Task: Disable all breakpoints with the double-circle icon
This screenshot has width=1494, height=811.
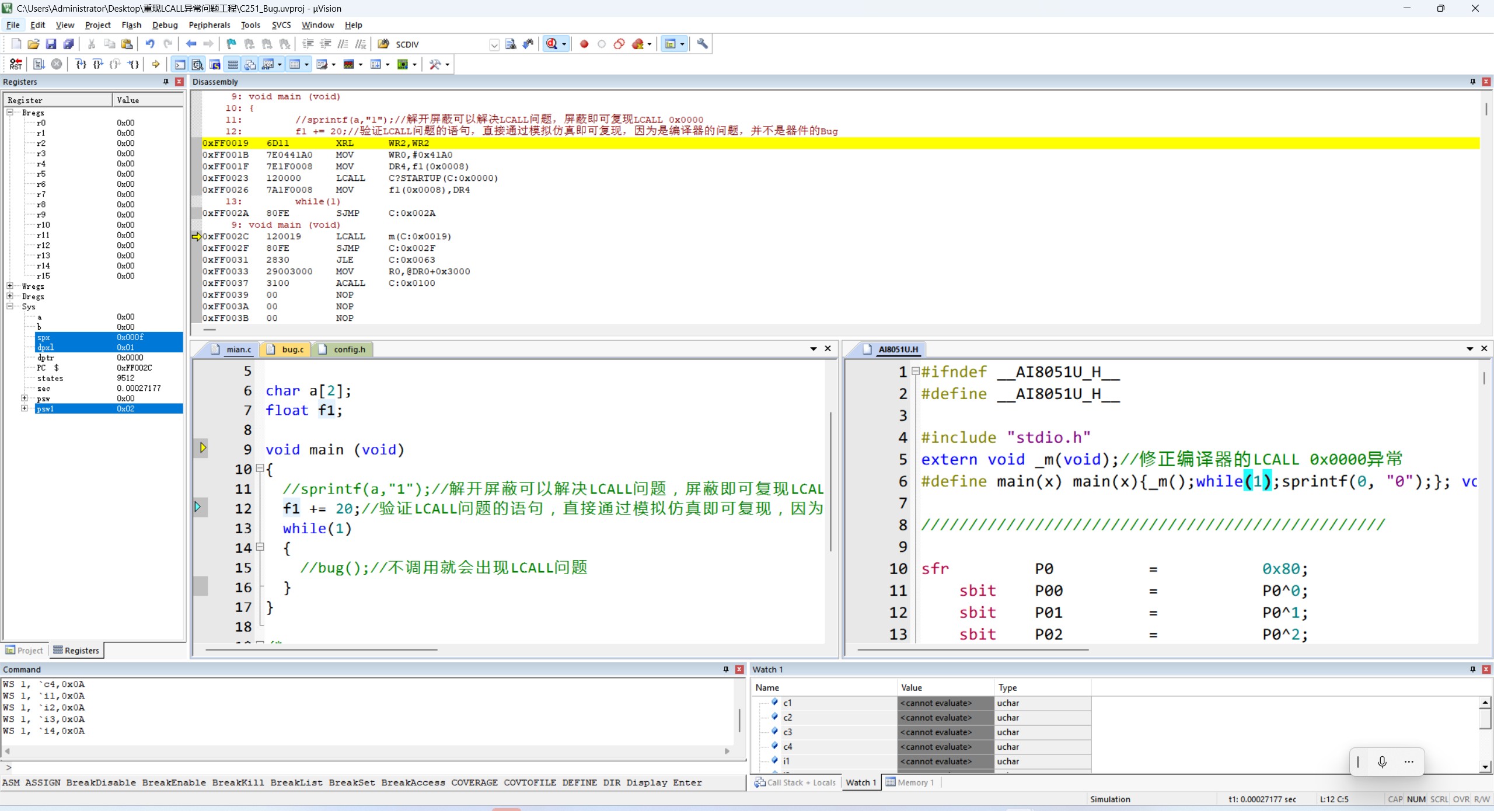Action: (x=619, y=44)
